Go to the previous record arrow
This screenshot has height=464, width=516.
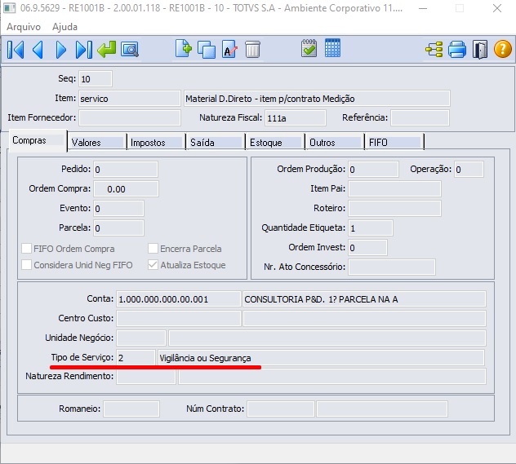[38, 50]
